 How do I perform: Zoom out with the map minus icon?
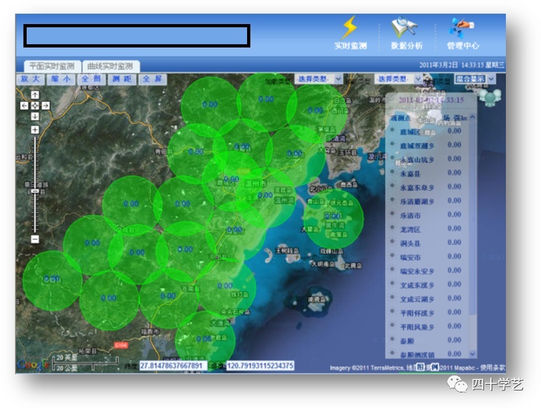[x=35, y=239]
